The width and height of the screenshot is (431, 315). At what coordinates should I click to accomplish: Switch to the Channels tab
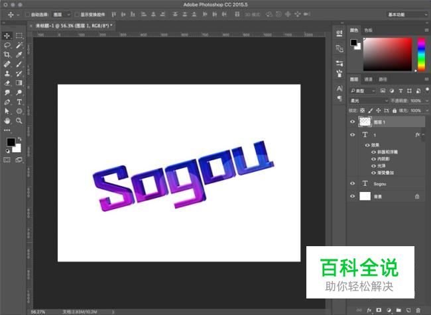pos(368,79)
